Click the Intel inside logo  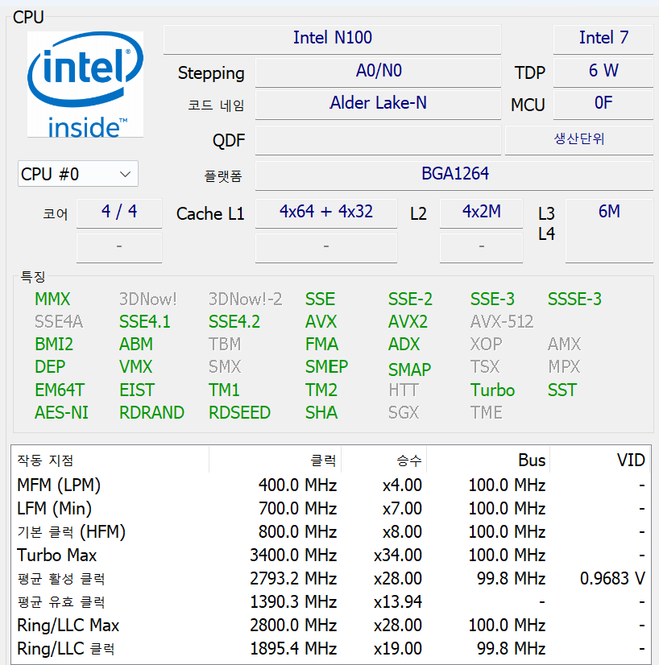point(85,84)
